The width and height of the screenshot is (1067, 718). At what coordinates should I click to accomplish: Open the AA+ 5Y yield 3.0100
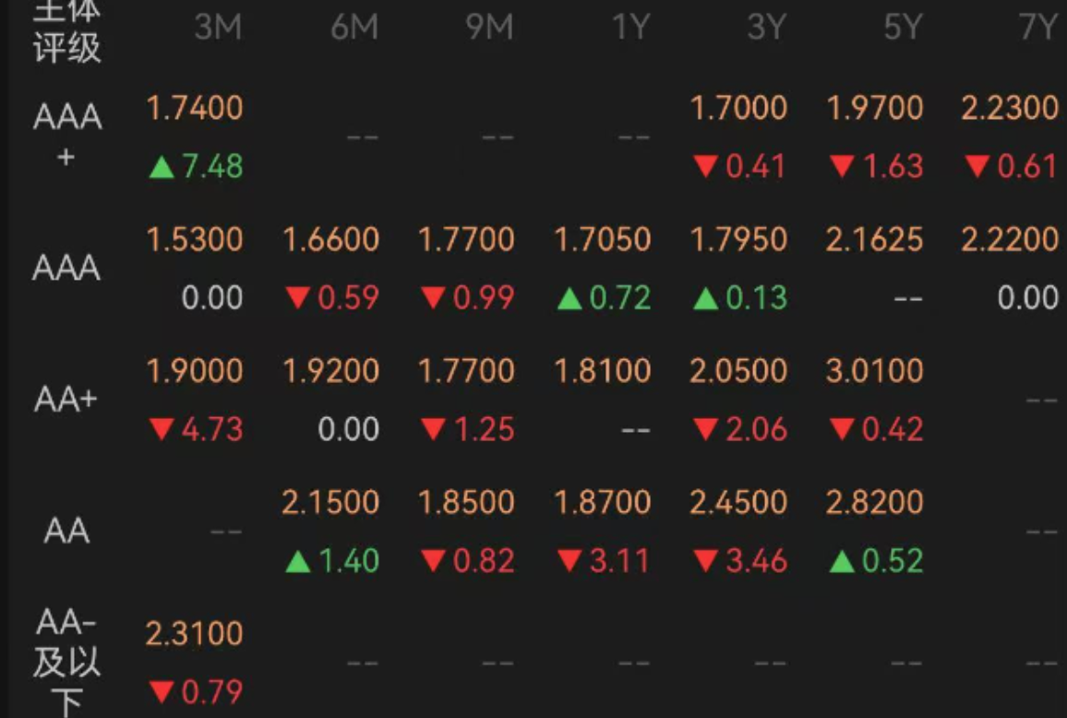(875, 371)
